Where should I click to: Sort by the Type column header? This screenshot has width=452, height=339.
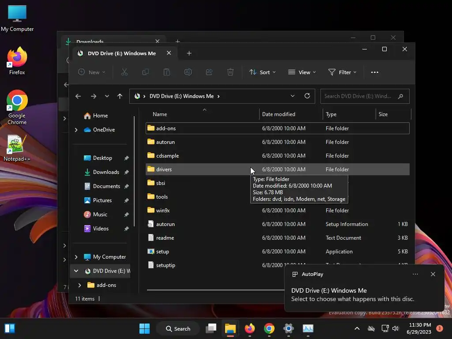331,114
